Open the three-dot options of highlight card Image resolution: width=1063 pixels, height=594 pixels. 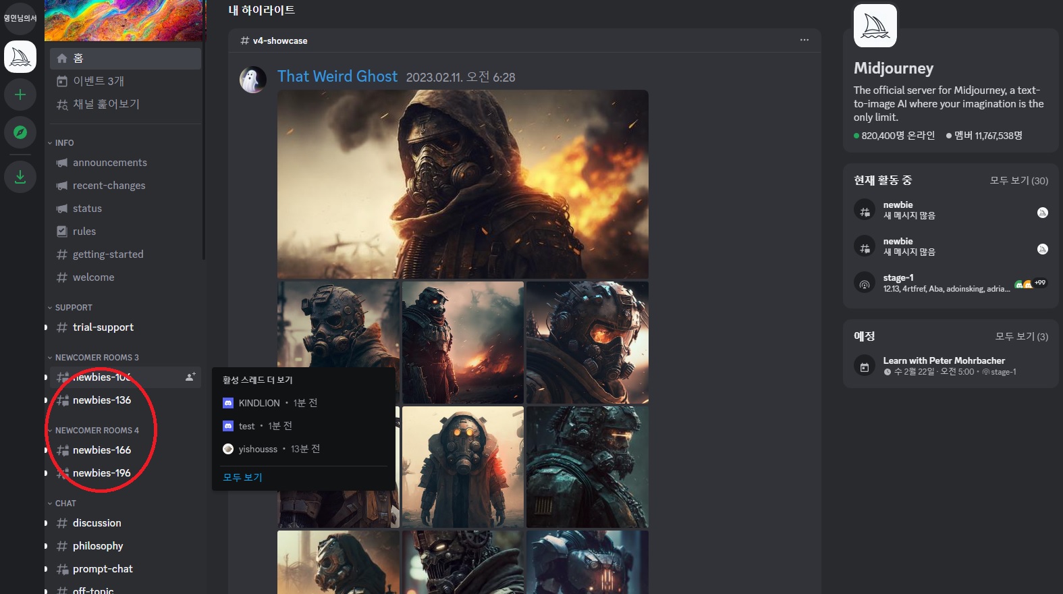point(805,40)
